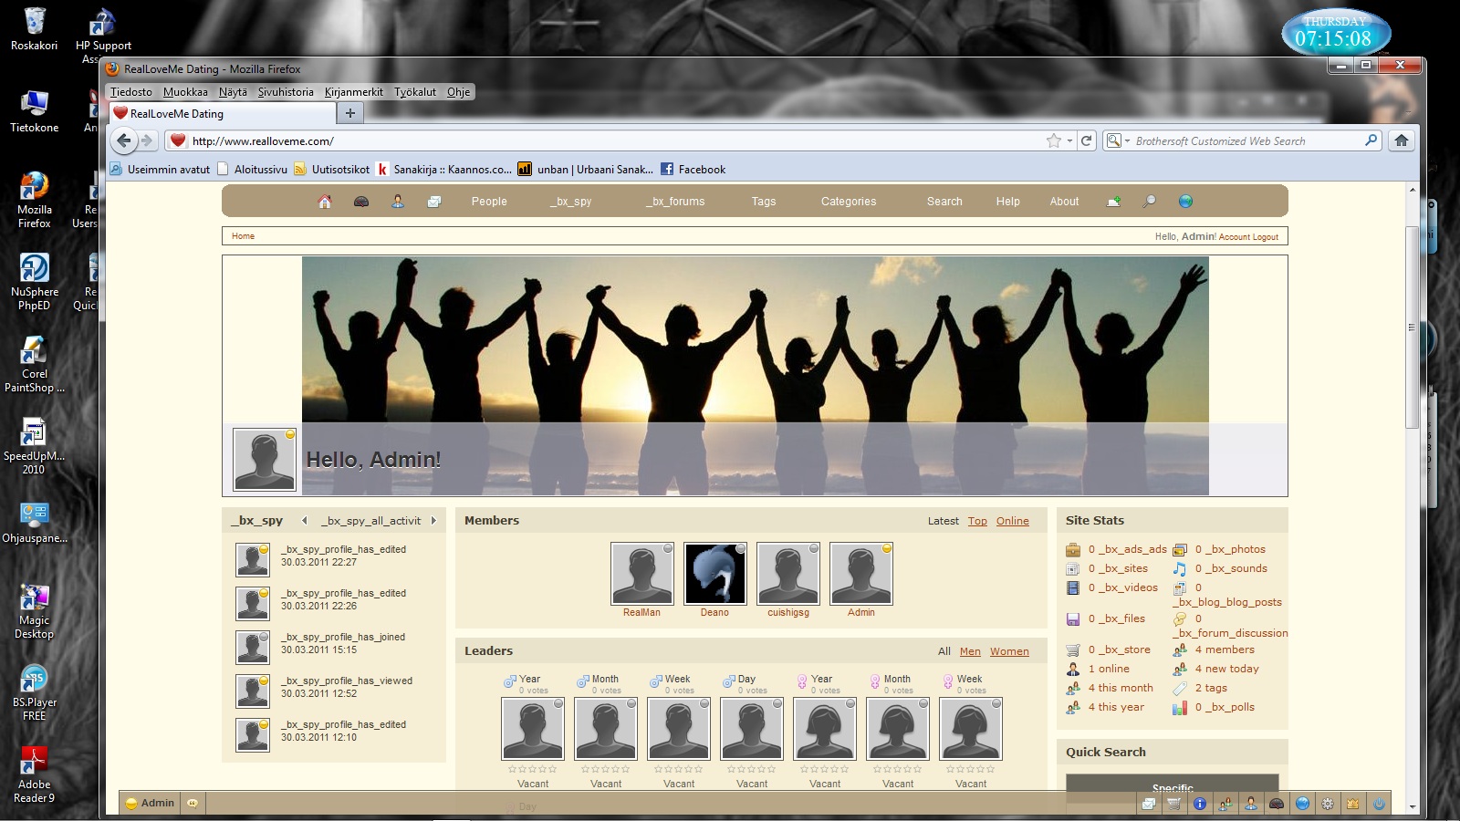Open '4 members' site stat link

[x=1225, y=650]
